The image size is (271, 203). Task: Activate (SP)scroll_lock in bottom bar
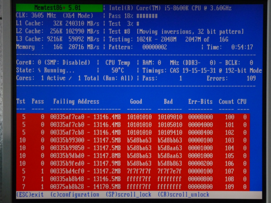pos(128,195)
